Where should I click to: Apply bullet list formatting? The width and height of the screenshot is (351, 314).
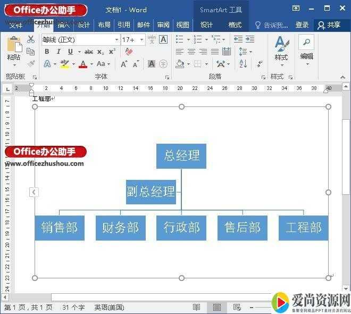pos(180,39)
